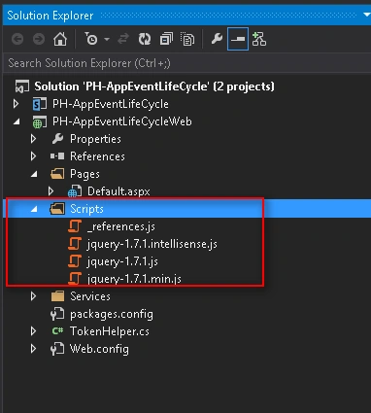Image resolution: width=371 pixels, height=413 pixels.
Task: Open Properties wrench icon in toolbar
Action: tap(217, 39)
